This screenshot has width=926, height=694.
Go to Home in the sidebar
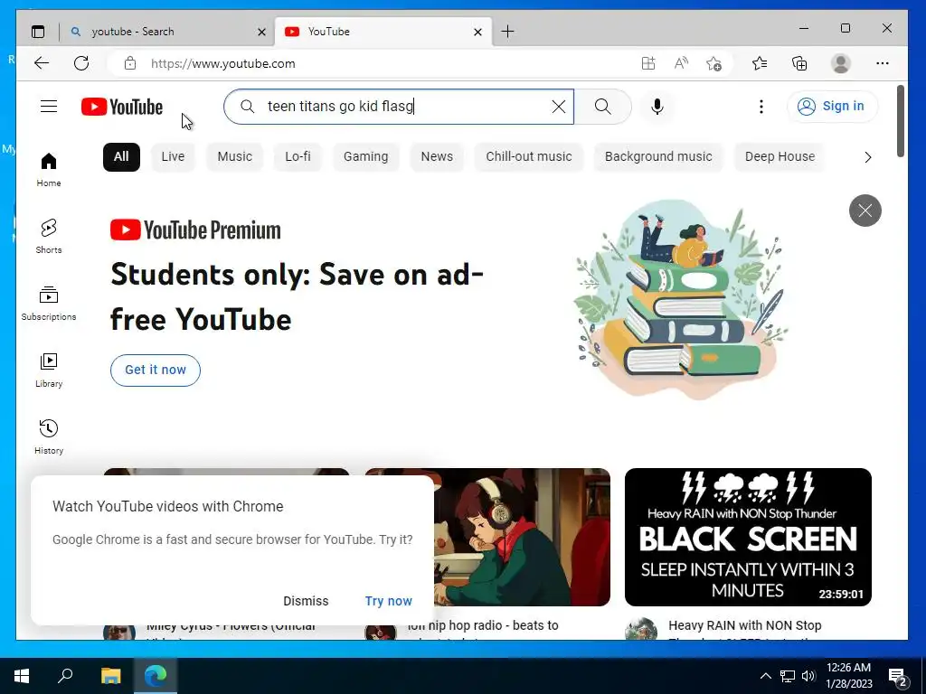coord(49,170)
